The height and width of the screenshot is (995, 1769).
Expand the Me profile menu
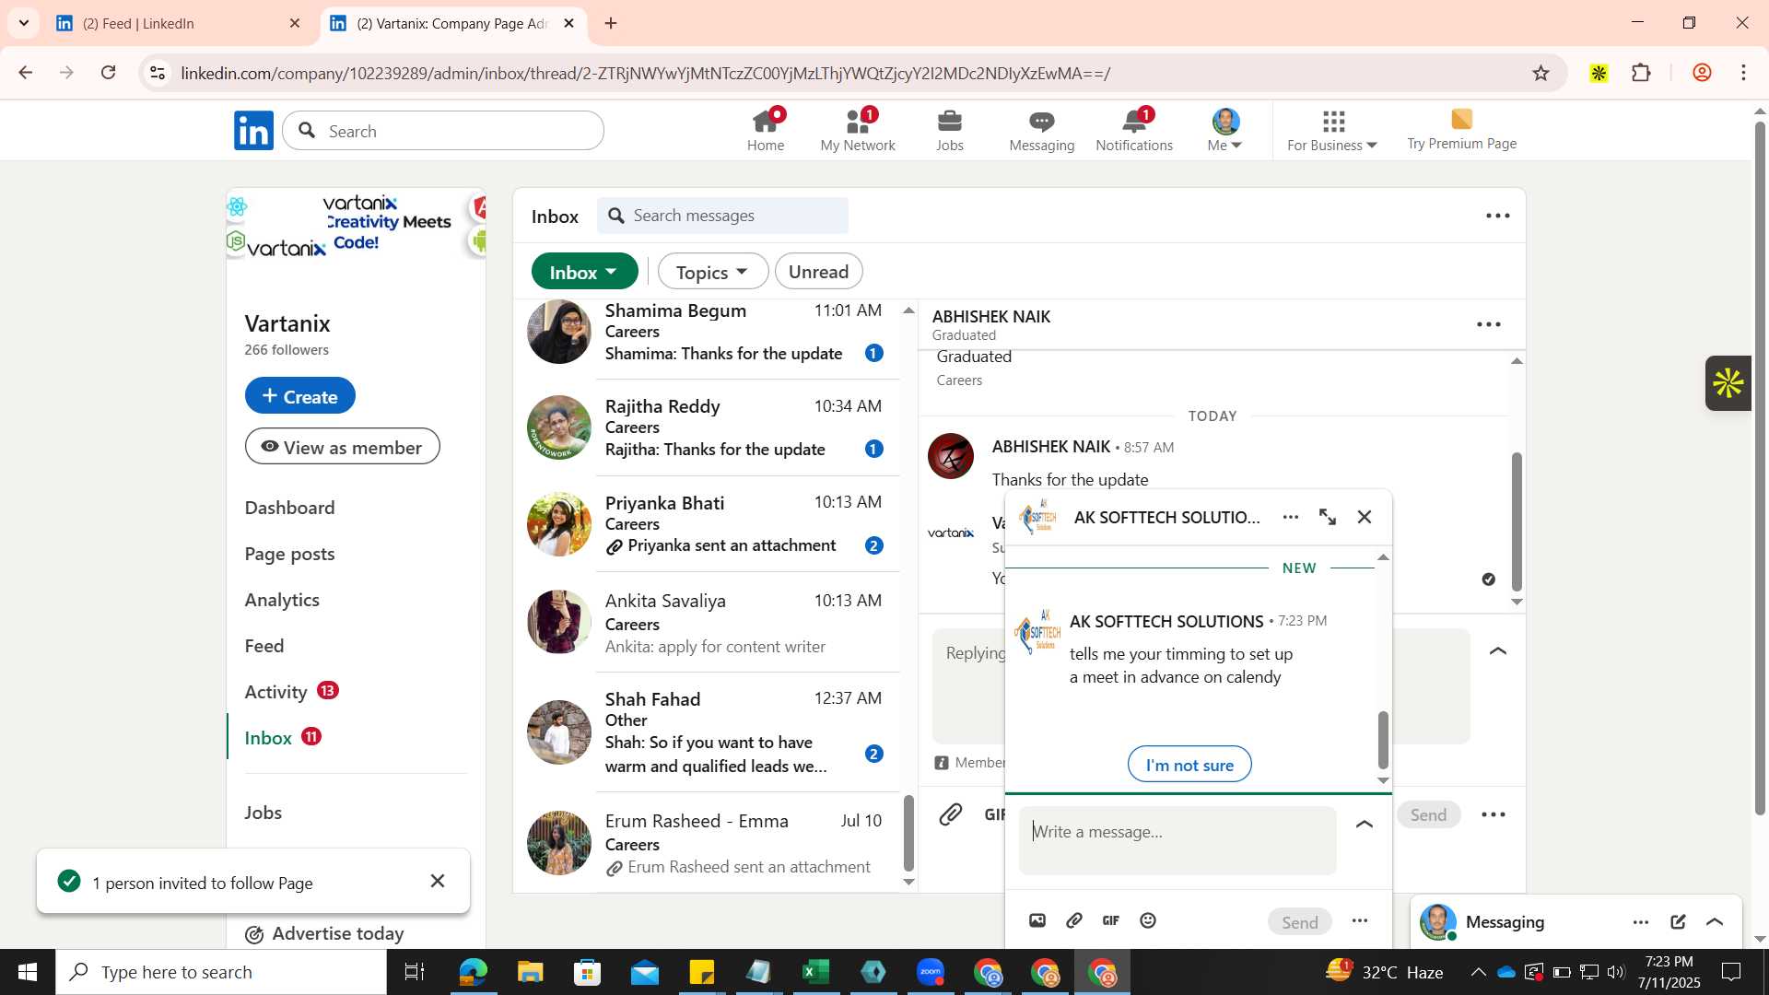[x=1225, y=130]
